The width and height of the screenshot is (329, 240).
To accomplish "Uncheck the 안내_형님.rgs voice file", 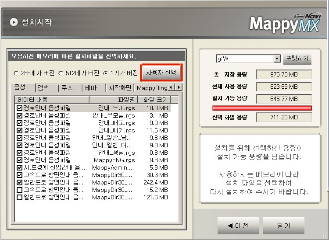I will pyautogui.click(x=19, y=153).
